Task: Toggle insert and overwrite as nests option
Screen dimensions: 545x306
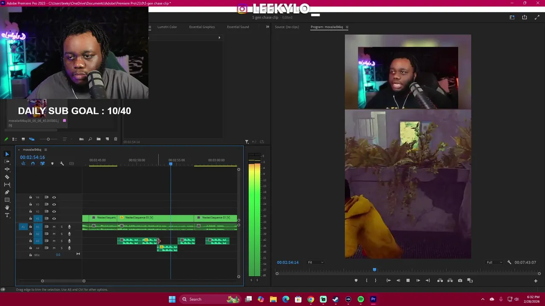Action: pos(23,164)
